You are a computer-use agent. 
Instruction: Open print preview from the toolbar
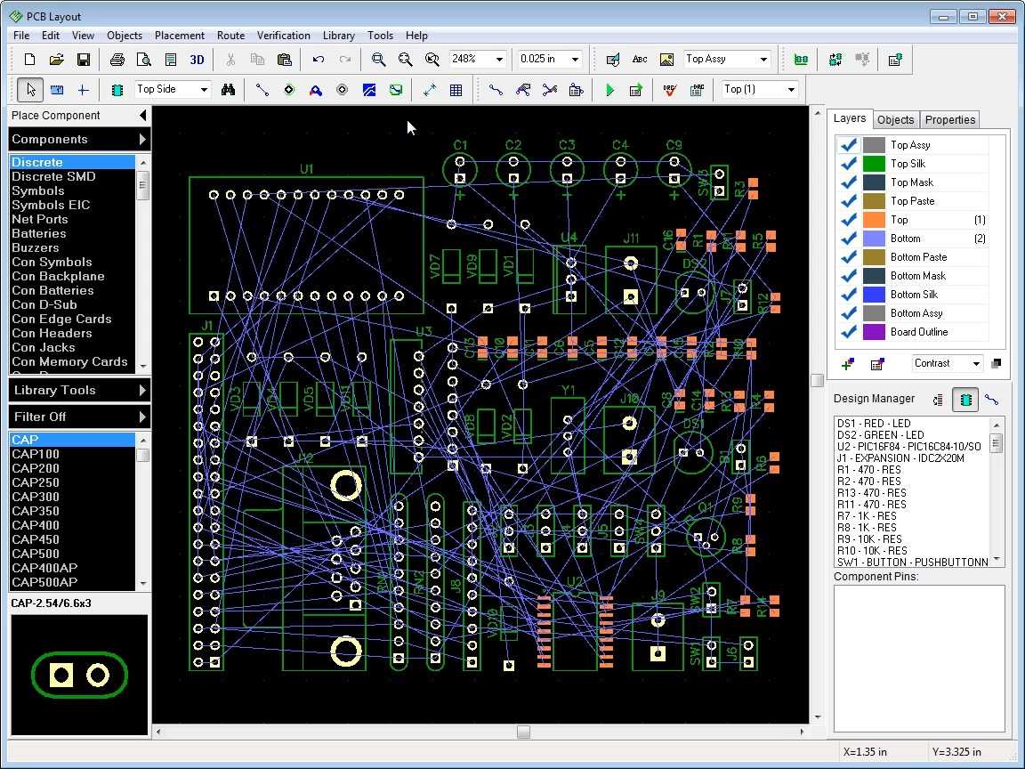144,60
